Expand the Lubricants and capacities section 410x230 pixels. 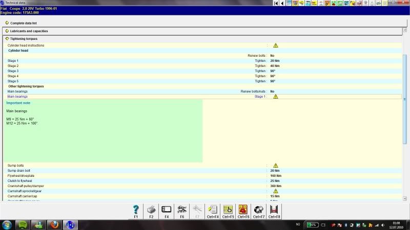(7, 31)
